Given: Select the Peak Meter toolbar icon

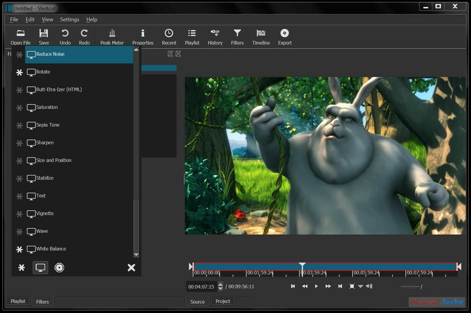Looking at the screenshot, I should coord(112,35).
